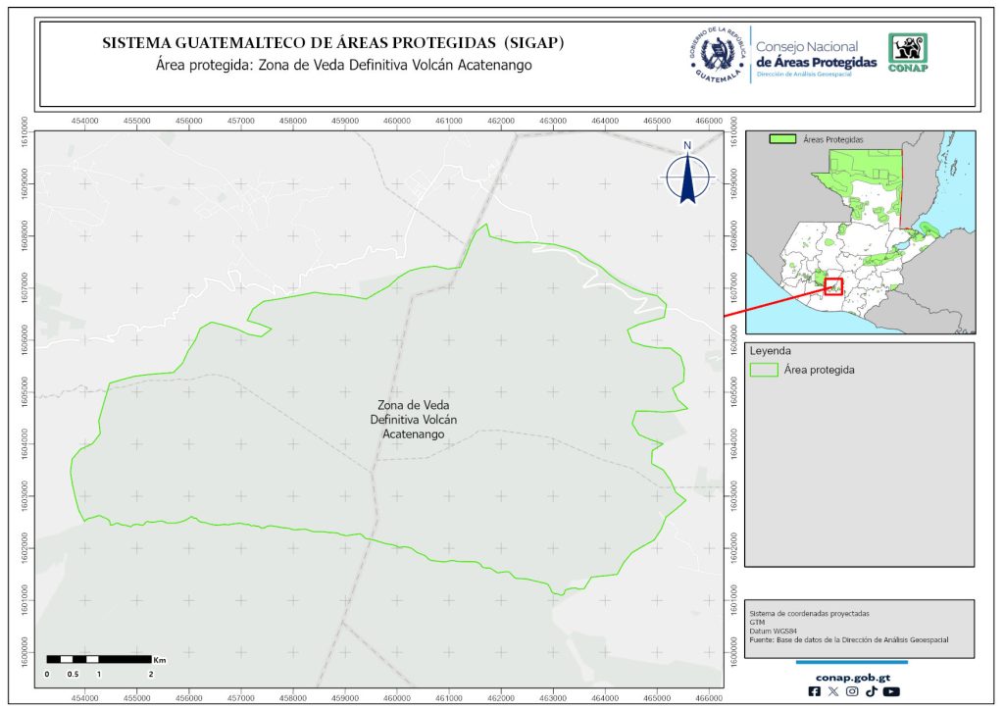Click the green CONAP jaguar logo
Viewport: 1004px width, 710px height.
tap(907, 53)
